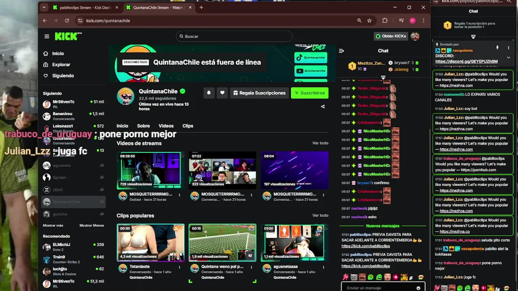Click the Obtén KICKs button
The width and height of the screenshot is (518, 291).
tap(391, 36)
